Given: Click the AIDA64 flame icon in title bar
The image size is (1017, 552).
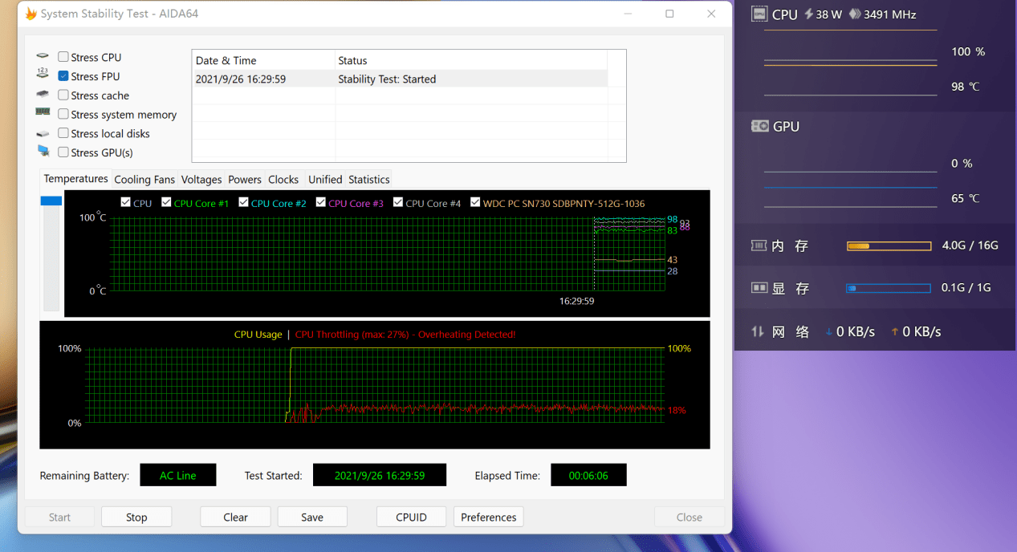Looking at the screenshot, I should click(31, 14).
